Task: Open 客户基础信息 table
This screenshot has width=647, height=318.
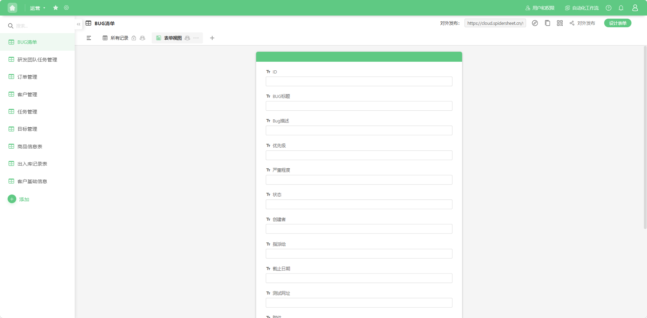Action: tap(37, 181)
